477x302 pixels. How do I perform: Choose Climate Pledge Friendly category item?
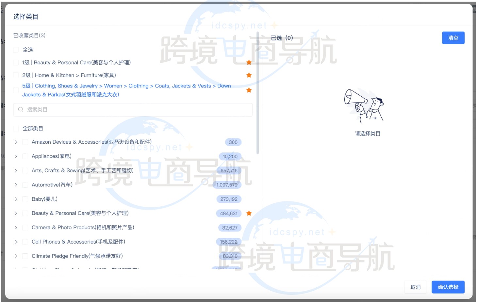77,256
